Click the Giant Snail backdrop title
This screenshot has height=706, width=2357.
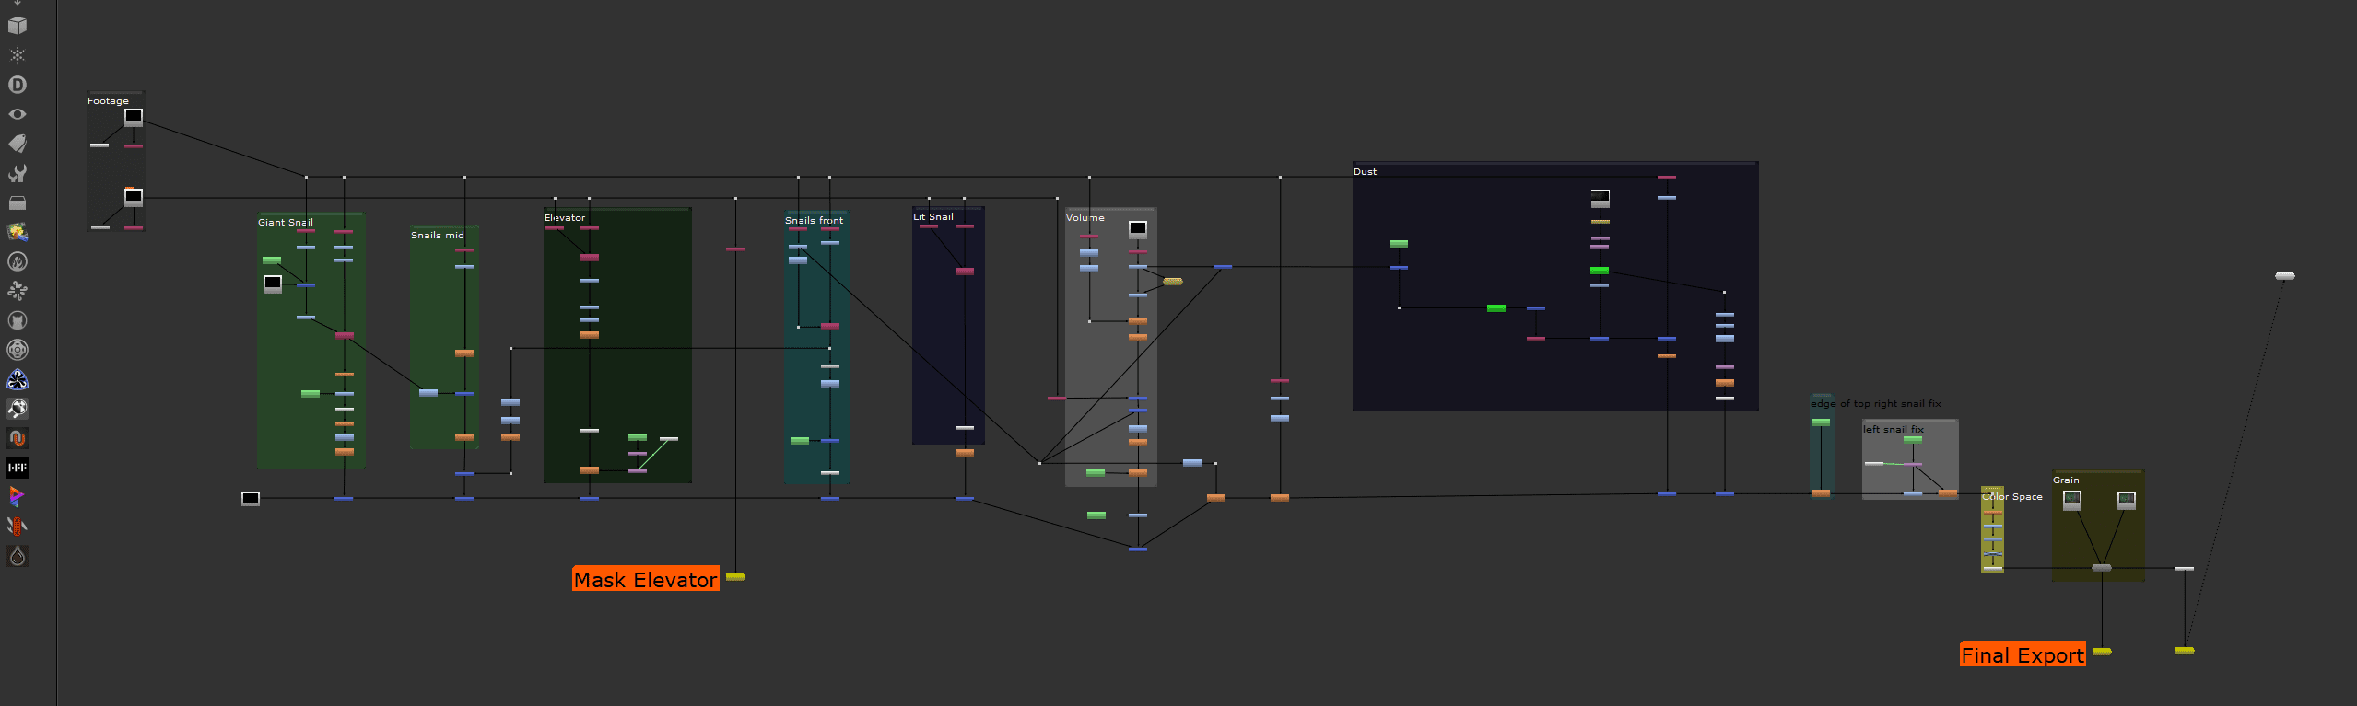click(285, 223)
